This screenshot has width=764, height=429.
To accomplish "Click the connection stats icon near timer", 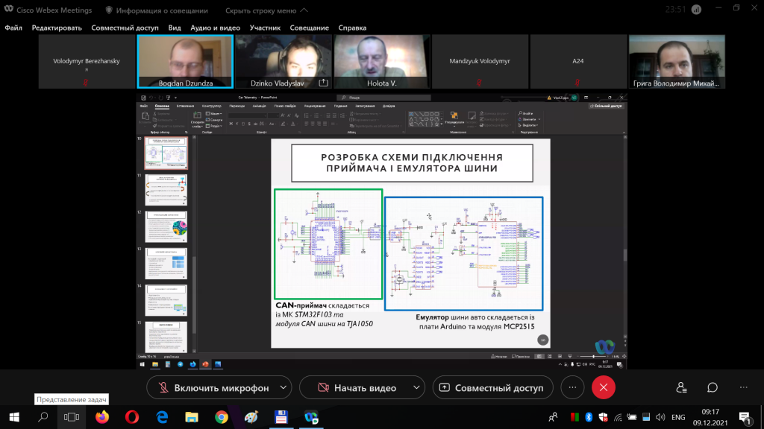I will pos(696,10).
